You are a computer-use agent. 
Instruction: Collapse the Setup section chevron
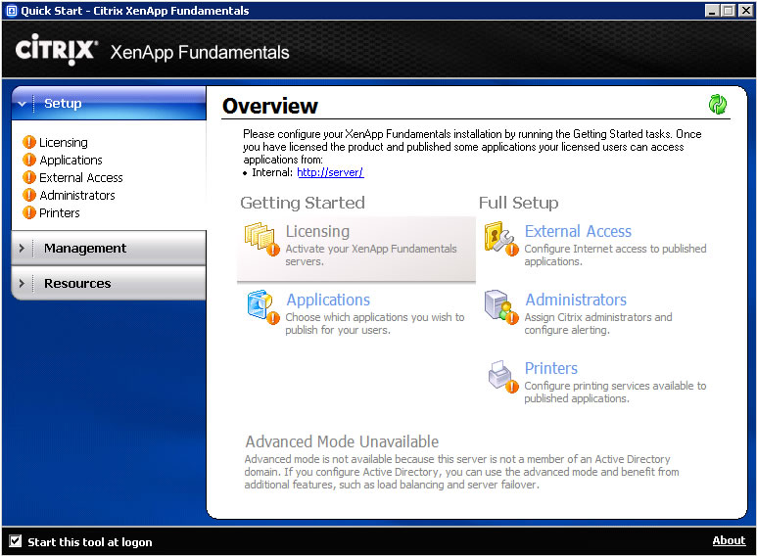click(x=22, y=104)
